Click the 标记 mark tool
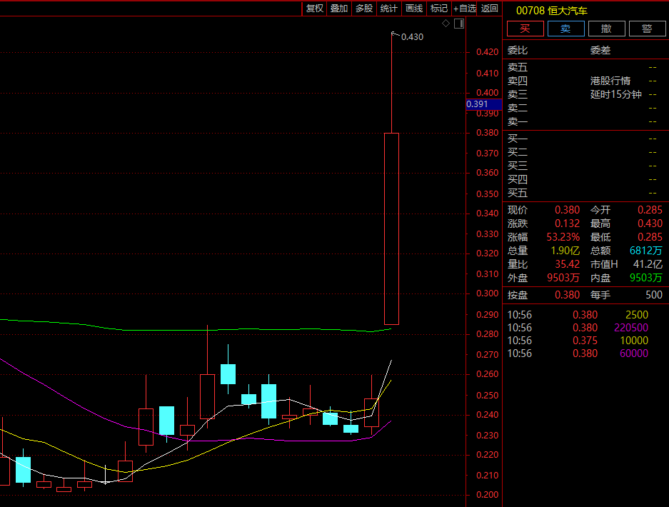 439,9
